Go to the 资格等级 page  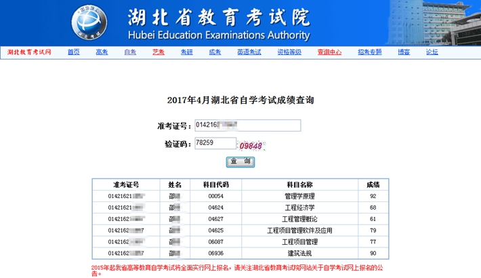coord(289,52)
